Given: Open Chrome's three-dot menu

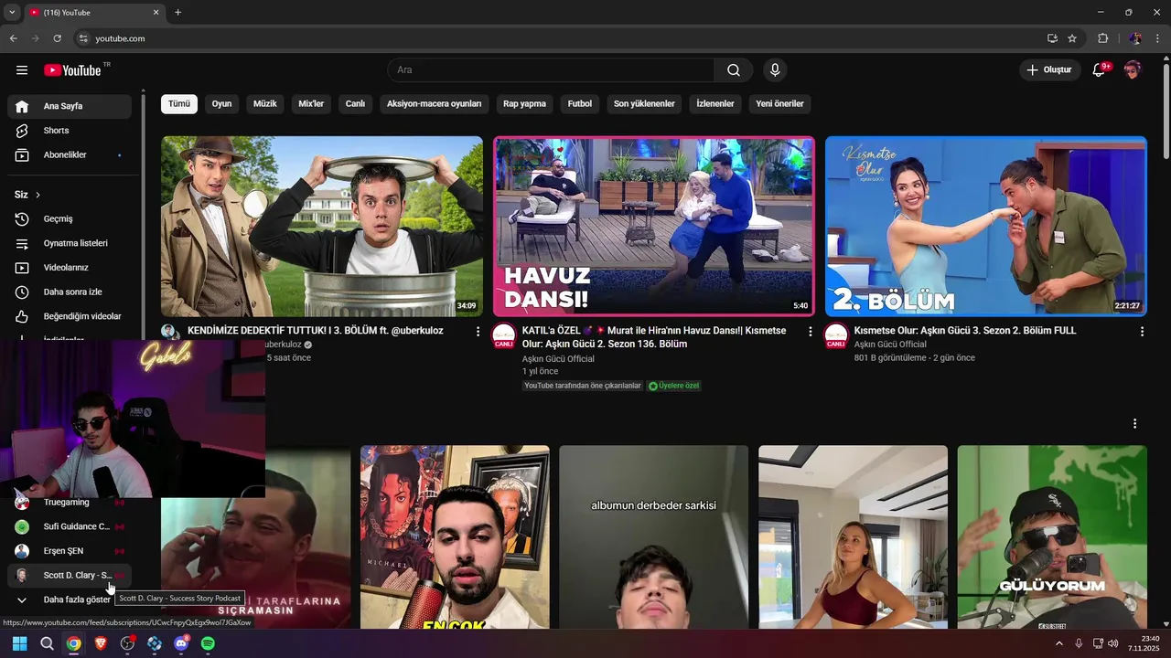Looking at the screenshot, I should pos(1158,38).
